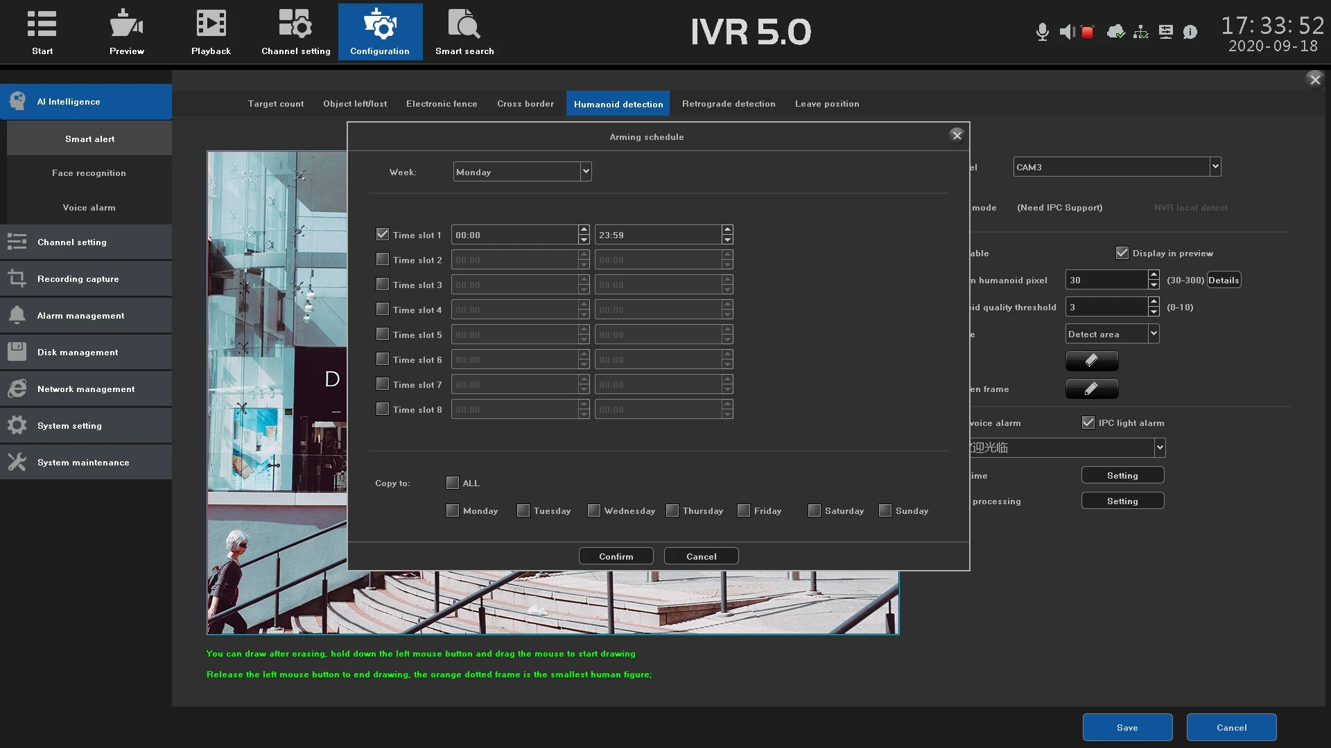Image resolution: width=1331 pixels, height=748 pixels.
Task: Click the microphone status icon
Action: (x=1041, y=32)
